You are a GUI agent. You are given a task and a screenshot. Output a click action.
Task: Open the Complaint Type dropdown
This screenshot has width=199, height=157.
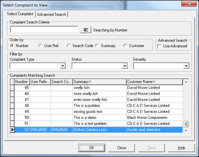(63, 66)
